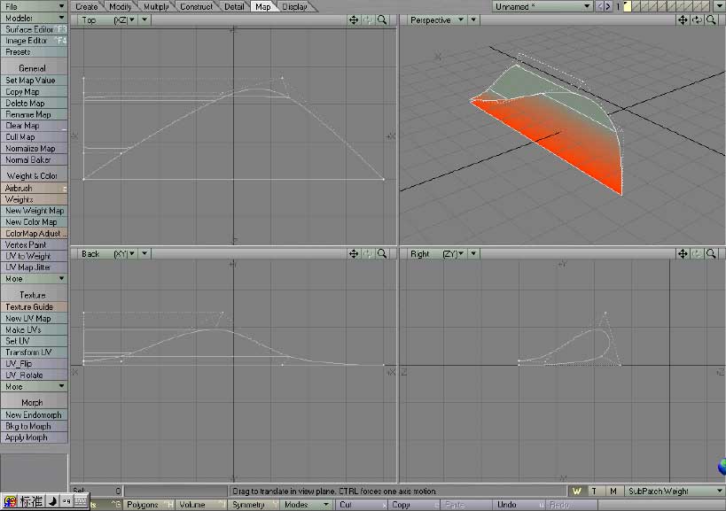Click the zoom magnifier in the Perspective viewport
Image resolution: width=726 pixels, height=511 pixels.
(711, 19)
